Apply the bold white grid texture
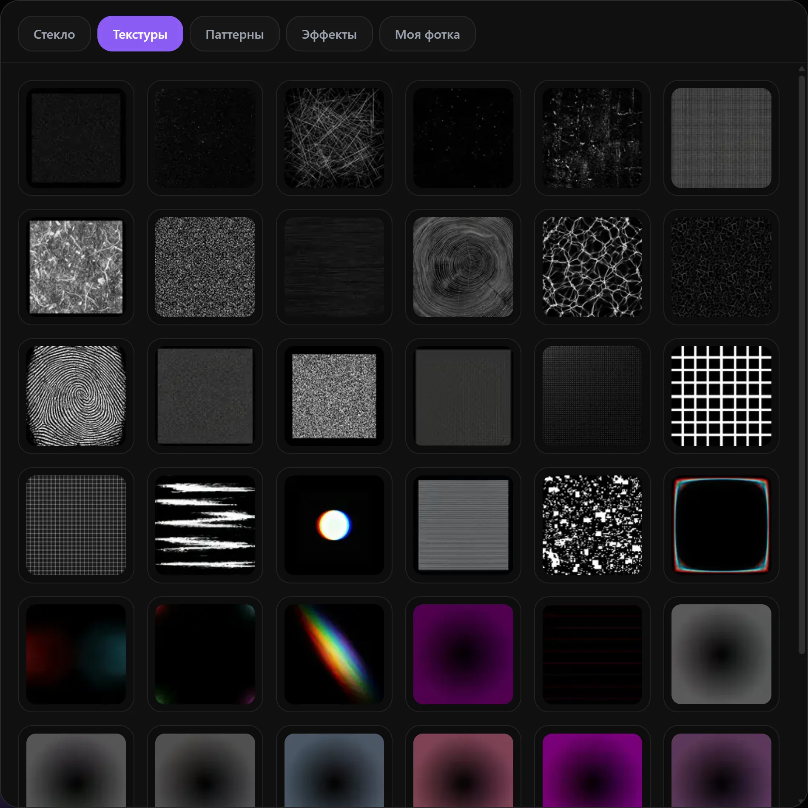This screenshot has width=808, height=808. pos(721,396)
